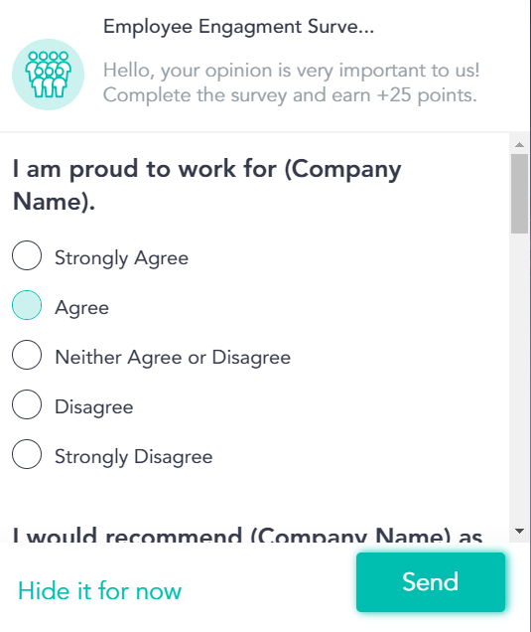Select the Disagree radio button
The width and height of the screenshot is (531, 632).
tap(27, 404)
